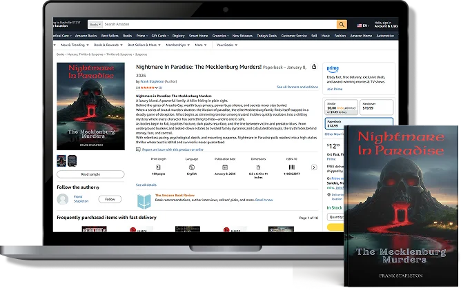
Task: Click the Publication date calendar icon
Action: (225, 167)
